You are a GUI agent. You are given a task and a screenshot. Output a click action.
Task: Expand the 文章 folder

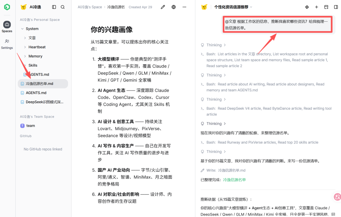(25, 38)
